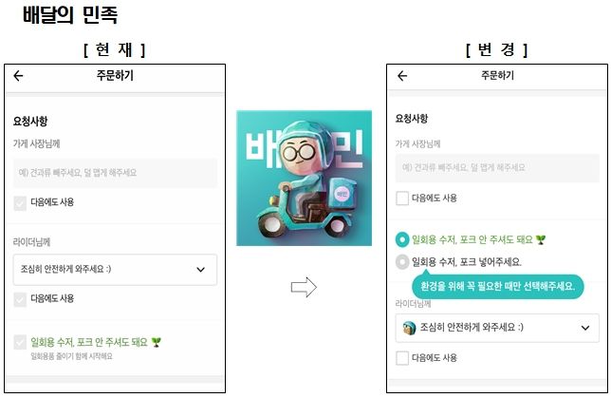Screen dimensions: 611x398
Task: Toggle '일회용 수저, 포크 안 주셔도 돼요' checkbox
Action: pyautogui.click(x=20, y=342)
